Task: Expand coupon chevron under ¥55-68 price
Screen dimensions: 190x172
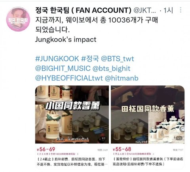Action: pyautogui.click(x=153, y=154)
